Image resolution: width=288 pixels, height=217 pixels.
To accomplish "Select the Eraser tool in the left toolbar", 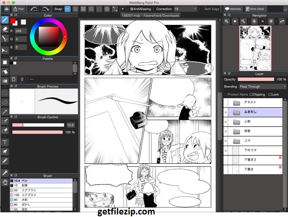I will click(5, 29).
